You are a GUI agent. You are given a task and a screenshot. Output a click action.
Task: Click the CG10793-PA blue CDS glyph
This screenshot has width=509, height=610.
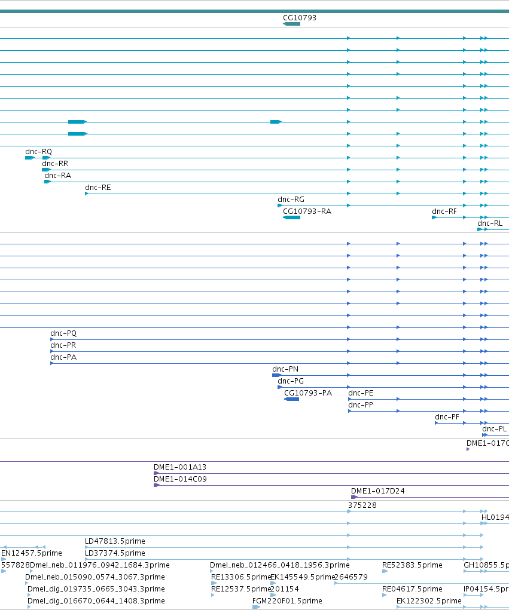tap(292, 399)
